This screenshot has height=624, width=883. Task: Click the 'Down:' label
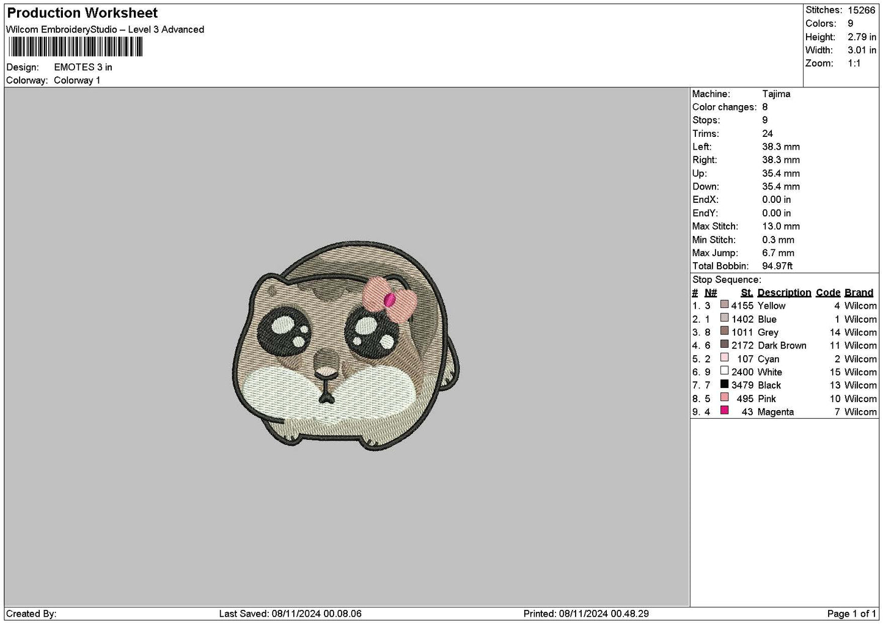tap(706, 187)
